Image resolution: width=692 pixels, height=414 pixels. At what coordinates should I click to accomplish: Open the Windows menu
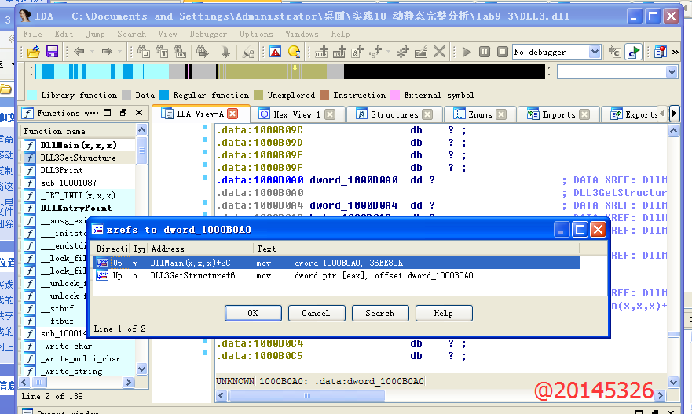pyautogui.click(x=302, y=34)
